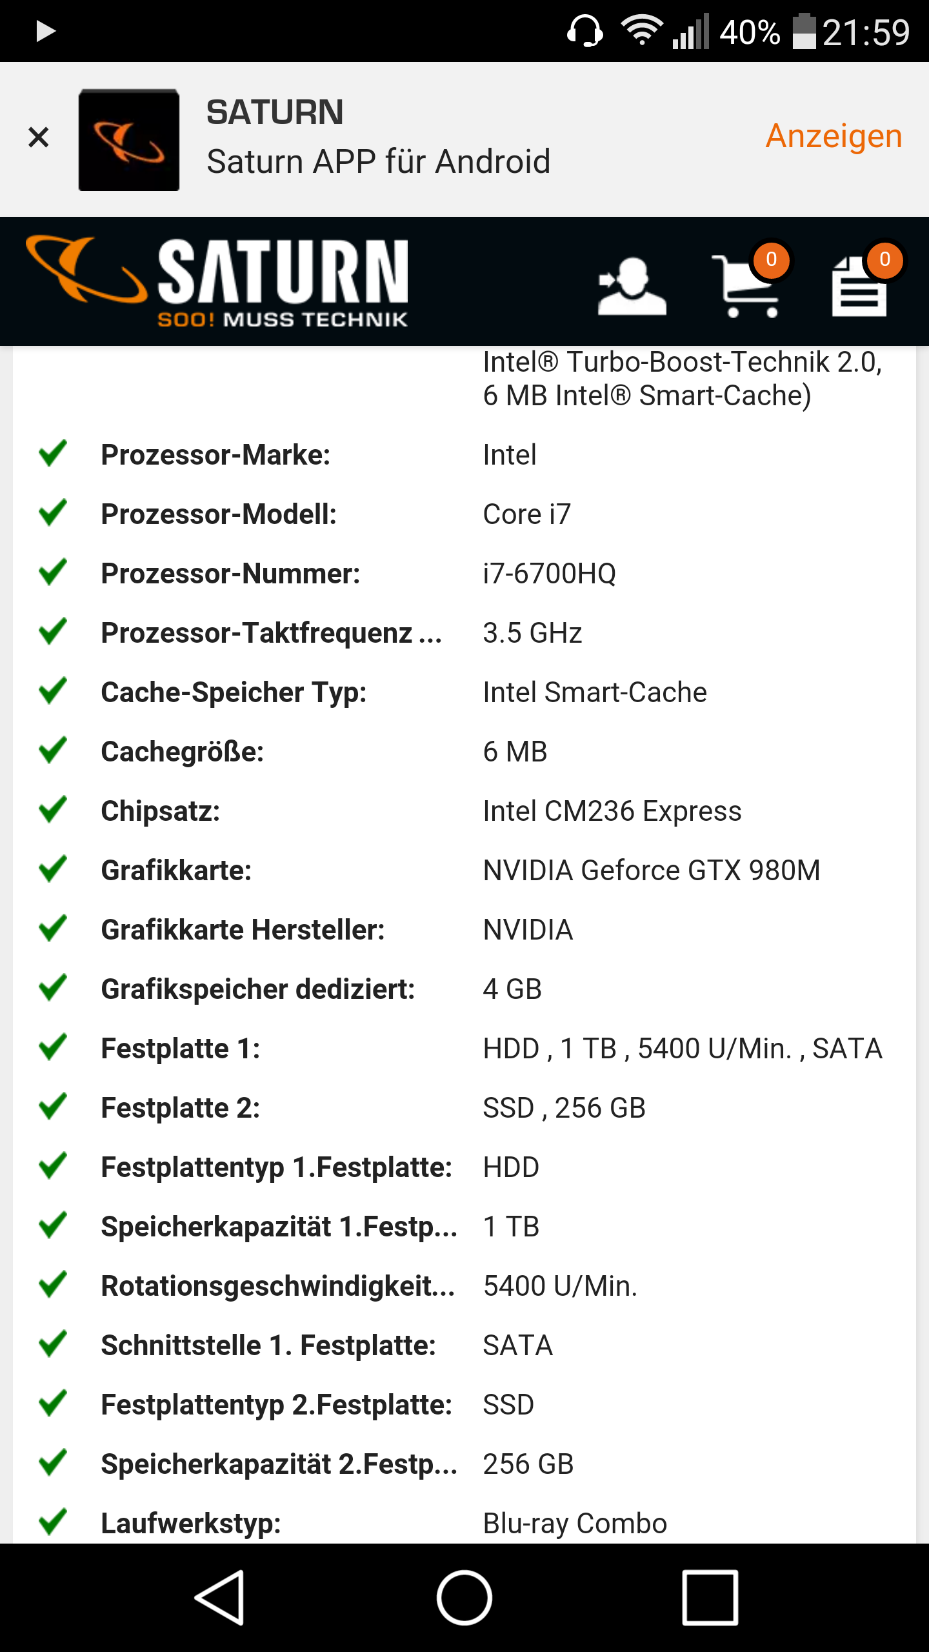Tap Anzeigen to view the app
929x1652 pixels.
[834, 136]
